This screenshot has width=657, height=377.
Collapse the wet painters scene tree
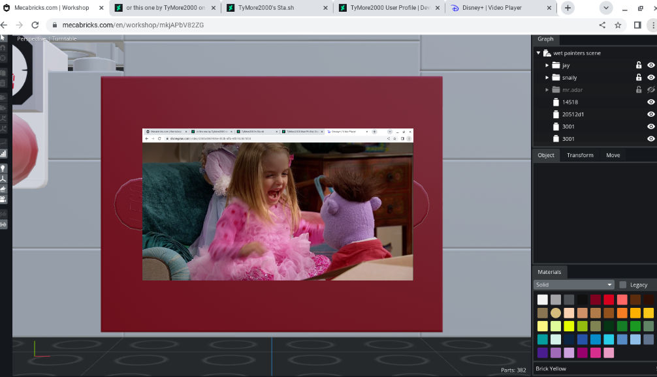(x=538, y=53)
